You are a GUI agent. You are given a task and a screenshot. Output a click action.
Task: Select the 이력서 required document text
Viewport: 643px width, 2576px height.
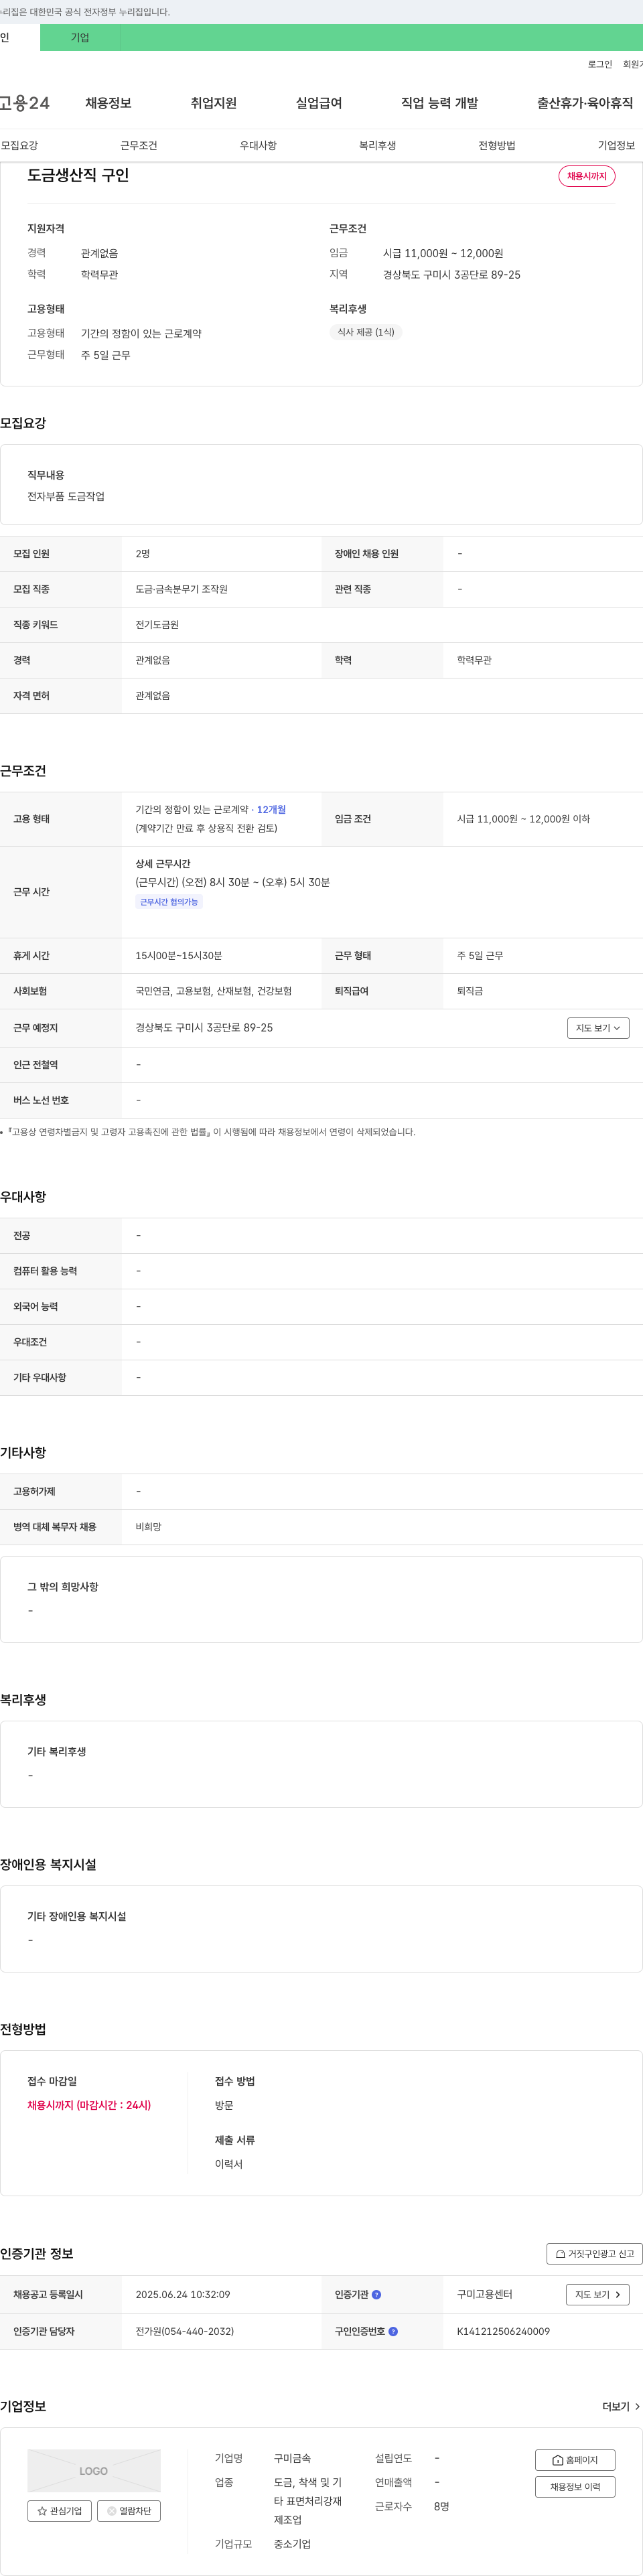click(x=229, y=2164)
